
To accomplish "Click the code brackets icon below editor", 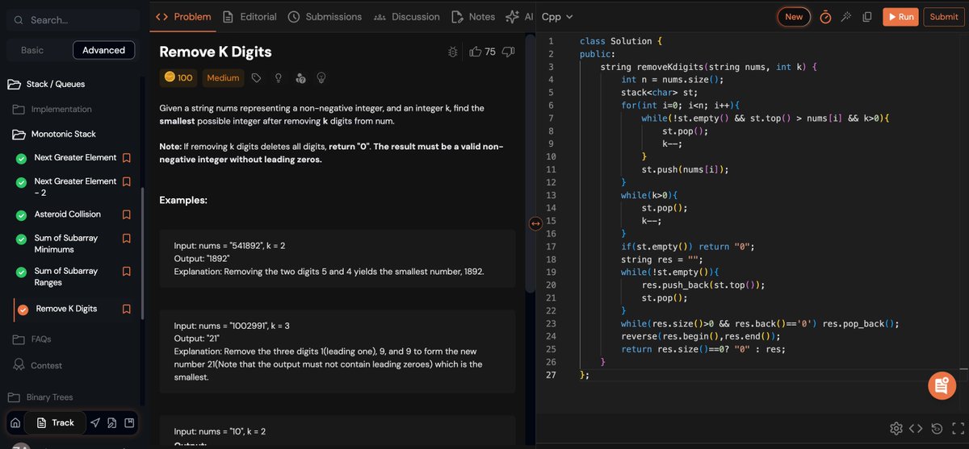I will (916, 428).
